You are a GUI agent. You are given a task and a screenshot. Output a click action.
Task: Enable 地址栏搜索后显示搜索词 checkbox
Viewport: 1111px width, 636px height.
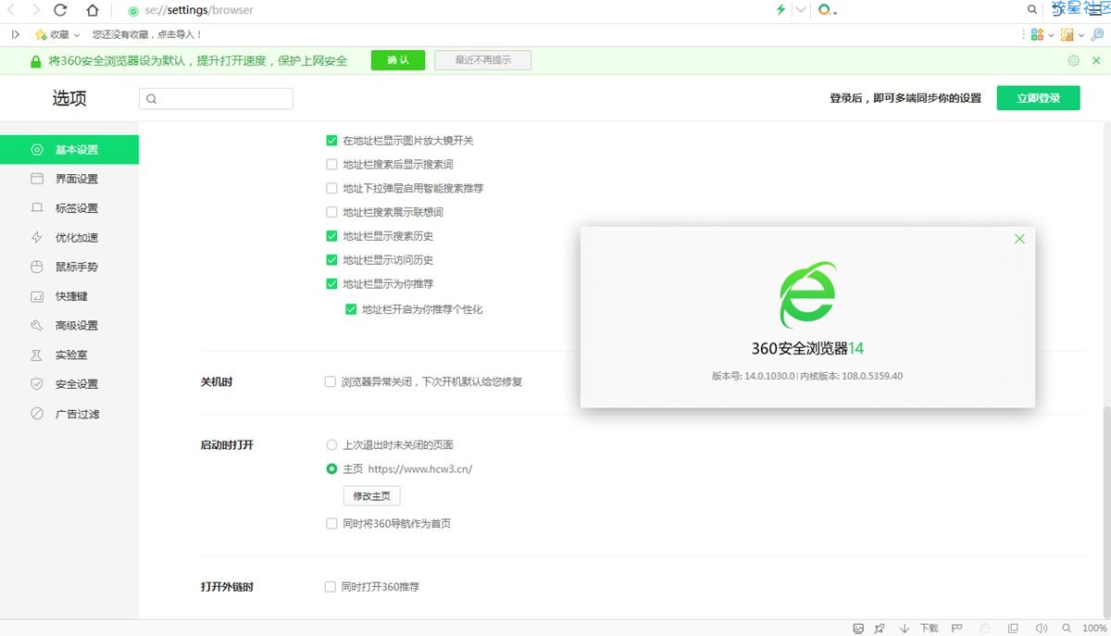click(x=331, y=165)
